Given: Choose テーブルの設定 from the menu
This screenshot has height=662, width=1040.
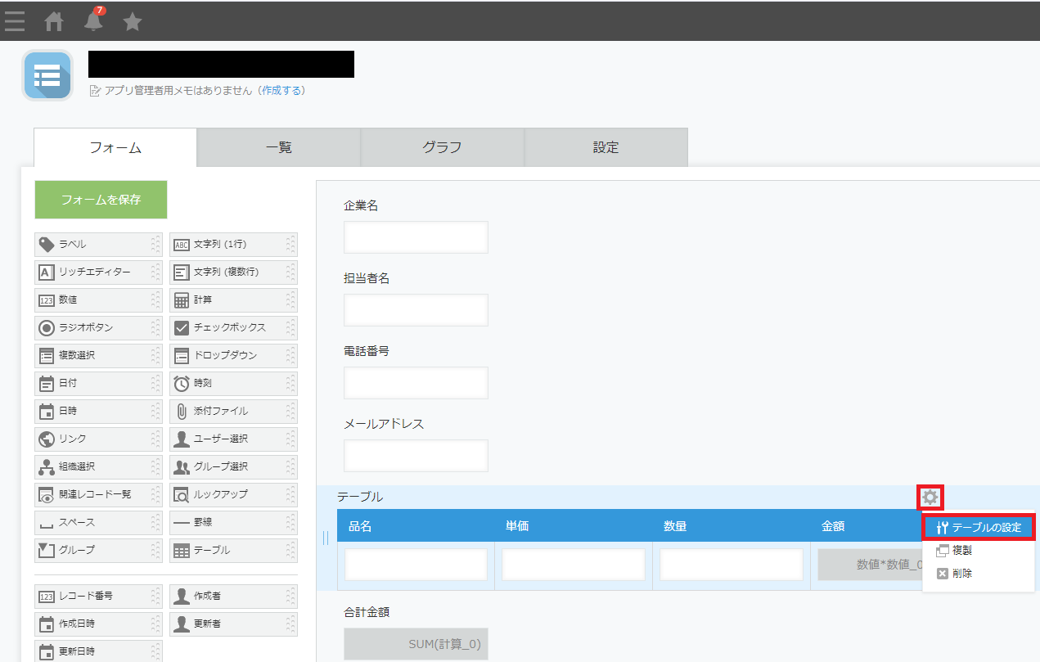Looking at the screenshot, I should tap(979, 528).
